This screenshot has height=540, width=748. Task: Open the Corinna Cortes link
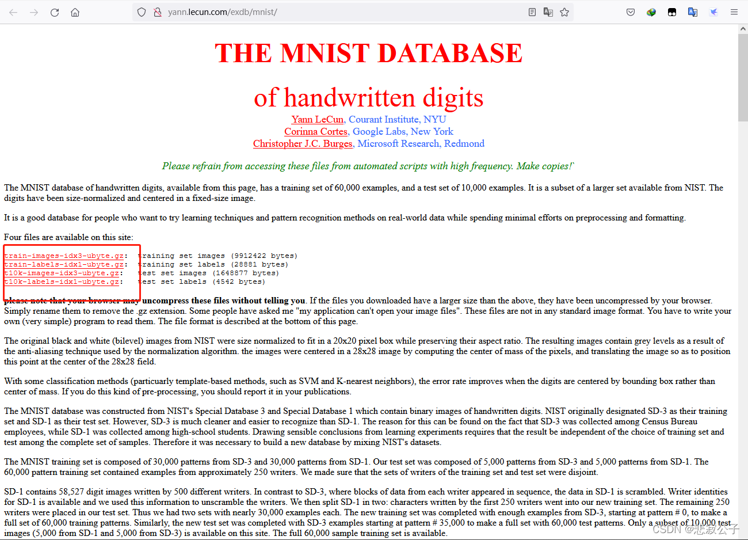coord(316,131)
